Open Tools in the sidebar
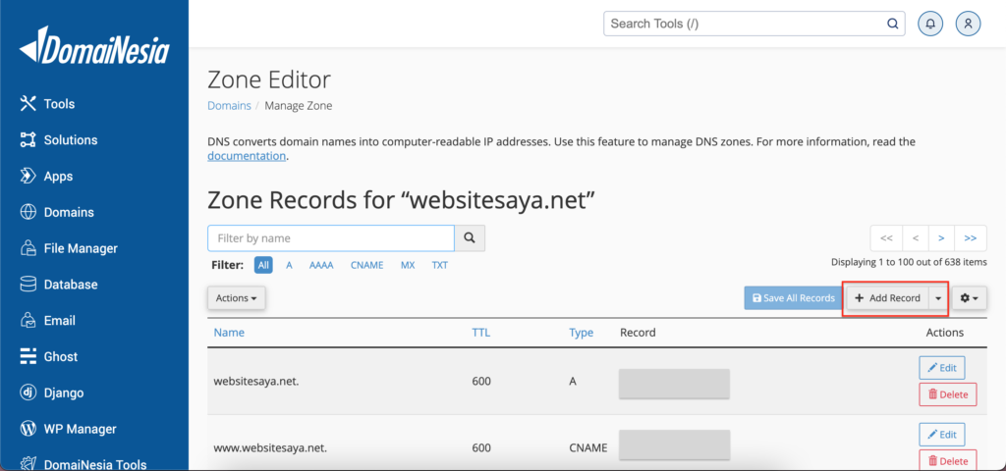The width and height of the screenshot is (1006, 471). click(59, 104)
